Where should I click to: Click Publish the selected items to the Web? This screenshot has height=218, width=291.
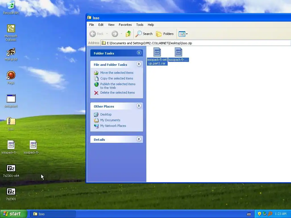(x=118, y=86)
